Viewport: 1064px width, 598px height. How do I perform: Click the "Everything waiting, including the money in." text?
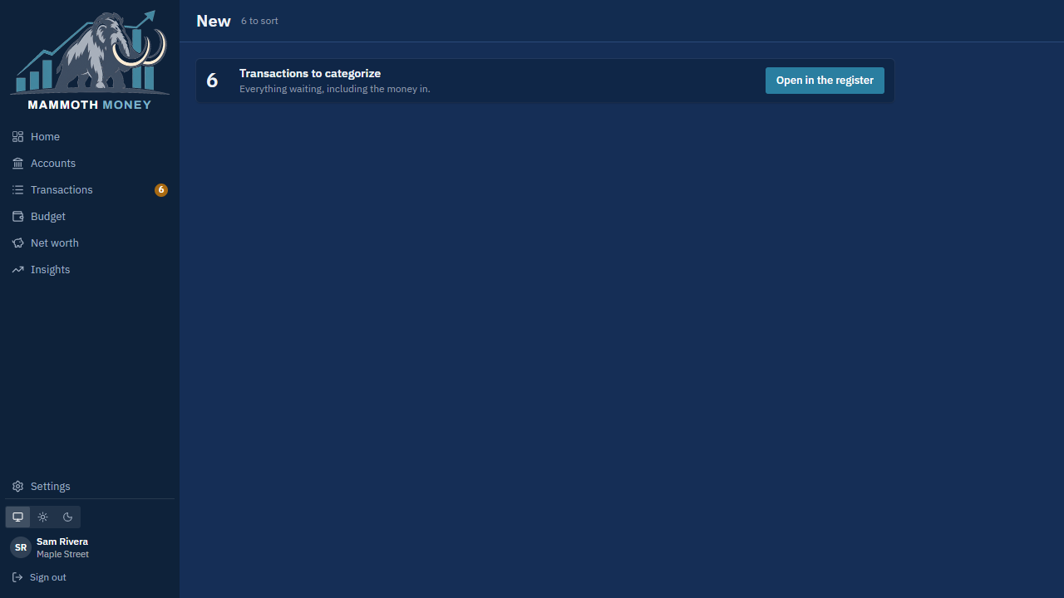coord(335,89)
